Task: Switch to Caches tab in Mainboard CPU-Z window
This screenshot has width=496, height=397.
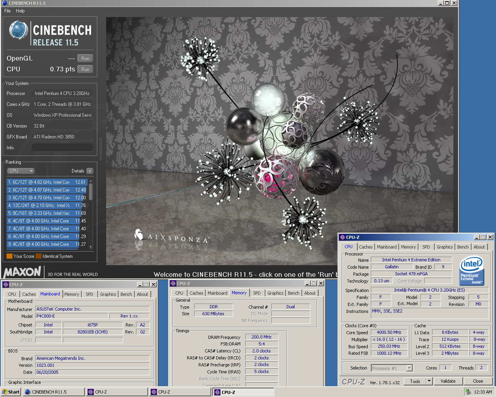Action: (x=29, y=294)
